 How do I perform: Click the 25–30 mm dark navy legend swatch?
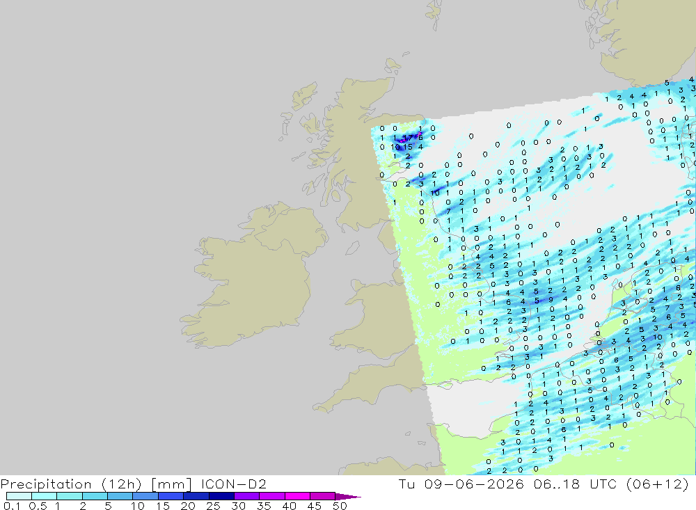pos(221,496)
